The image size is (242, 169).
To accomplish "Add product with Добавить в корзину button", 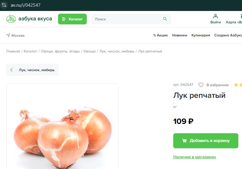I will coord(206,141).
